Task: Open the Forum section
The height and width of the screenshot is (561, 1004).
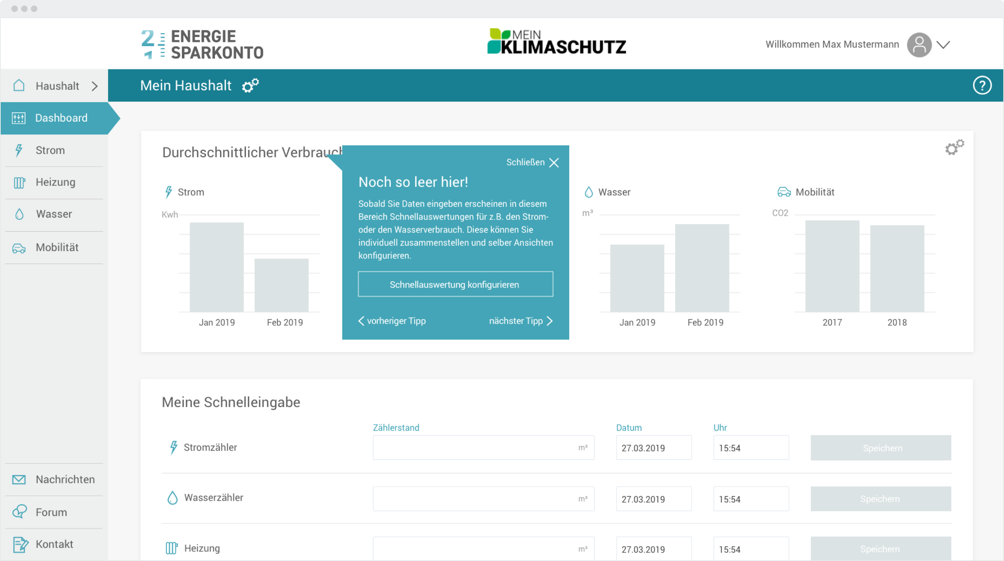Action: (x=51, y=512)
